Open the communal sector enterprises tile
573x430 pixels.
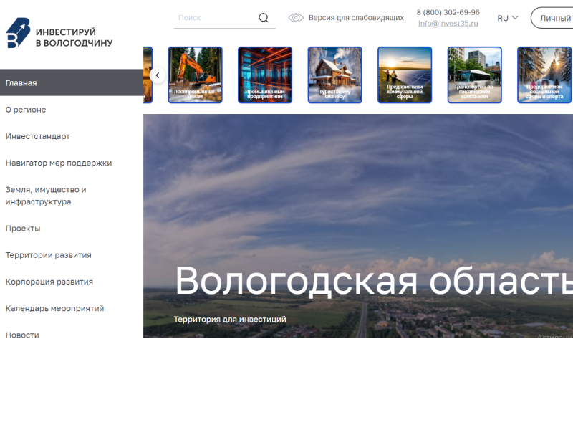coord(405,75)
